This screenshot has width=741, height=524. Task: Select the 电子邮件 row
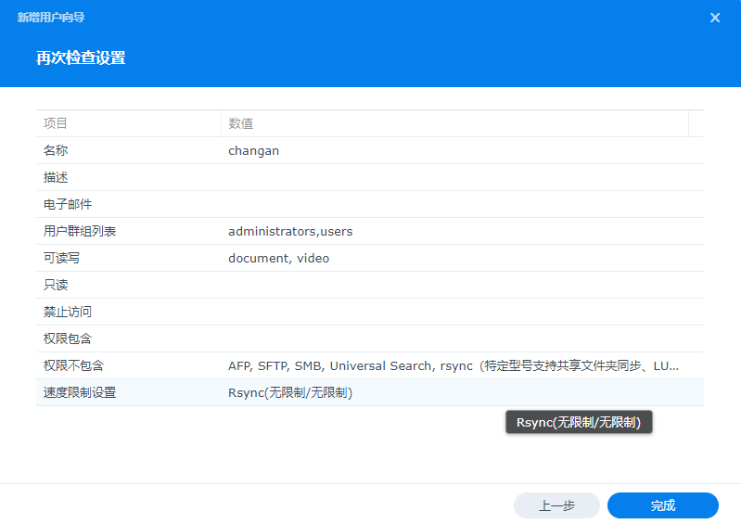(x=68, y=204)
